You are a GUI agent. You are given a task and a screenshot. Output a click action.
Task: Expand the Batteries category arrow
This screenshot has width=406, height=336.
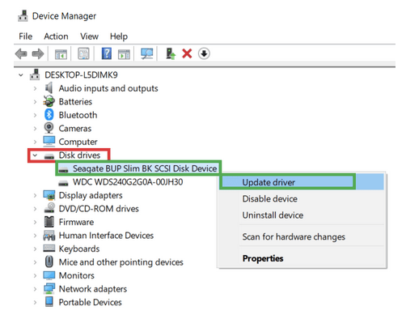click(35, 102)
